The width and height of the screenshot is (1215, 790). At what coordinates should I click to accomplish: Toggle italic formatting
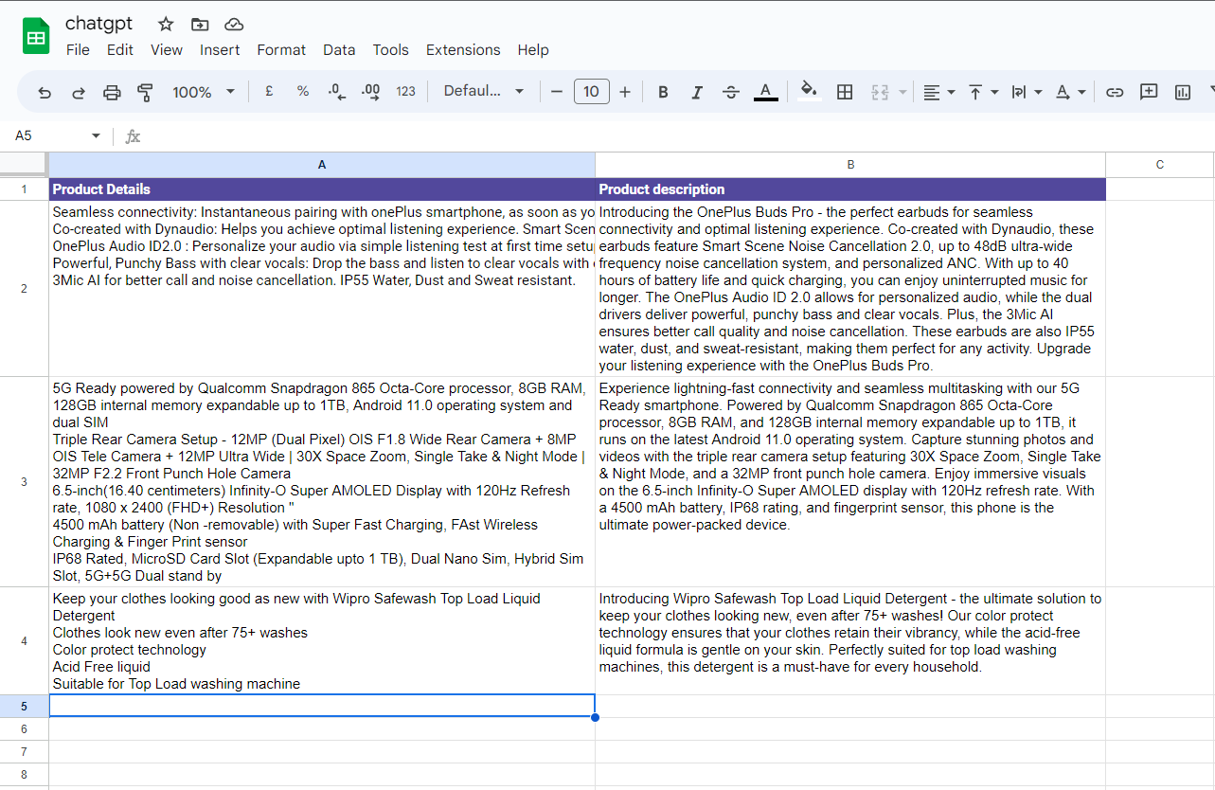click(697, 92)
